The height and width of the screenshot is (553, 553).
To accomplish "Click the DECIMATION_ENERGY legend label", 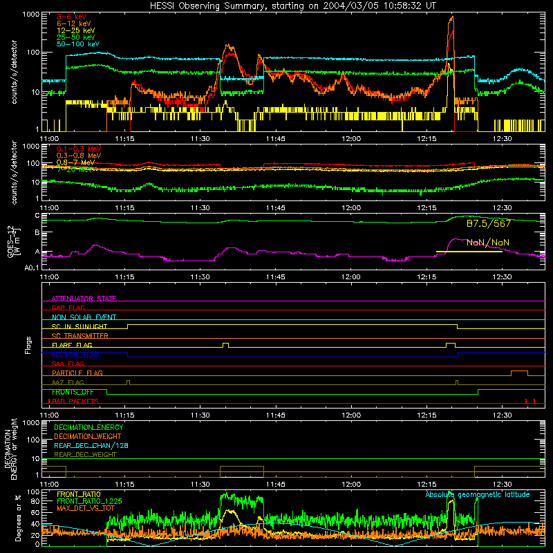I will click(88, 427).
